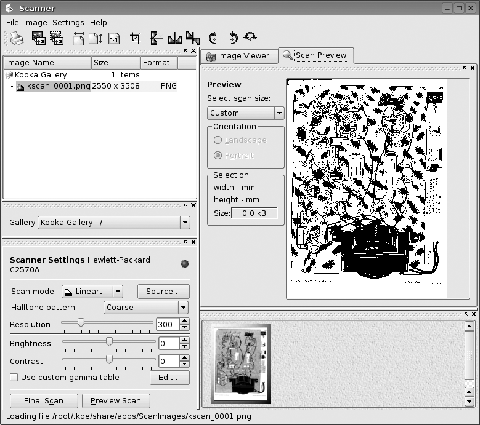This screenshot has height=425, width=480.
Task: Click the Scale to height icon
Action: pyautogui.click(x=96, y=39)
